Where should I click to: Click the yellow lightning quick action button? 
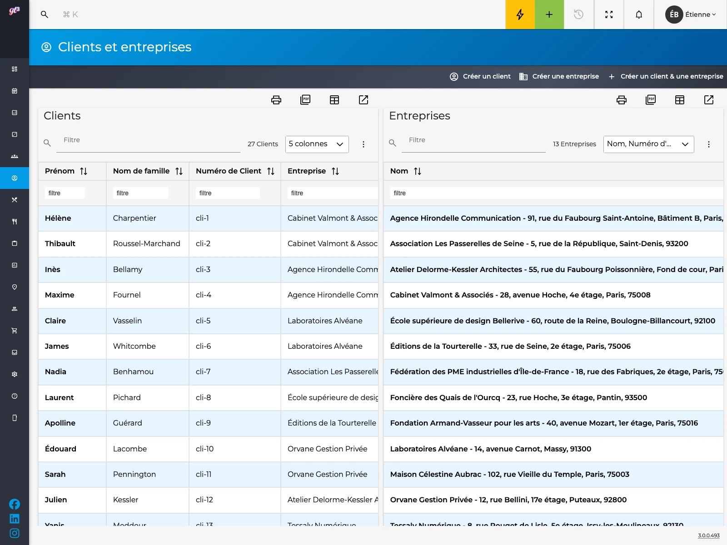[x=520, y=15]
